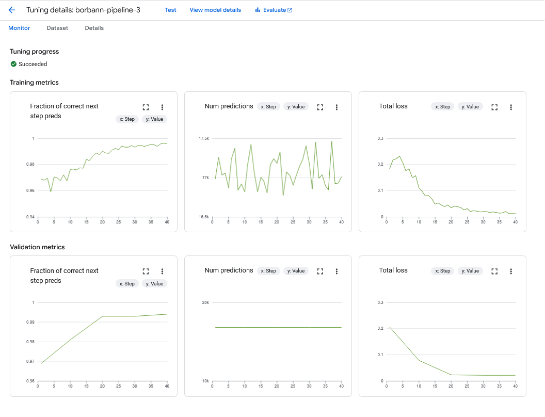The image size is (545, 417).
Task: Toggle the x: Step chip on training Num predictions
Action: (x=268, y=106)
